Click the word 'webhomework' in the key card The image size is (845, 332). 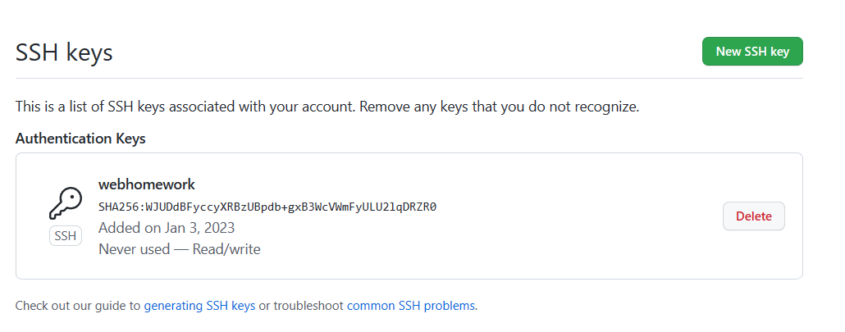point(146,184)
